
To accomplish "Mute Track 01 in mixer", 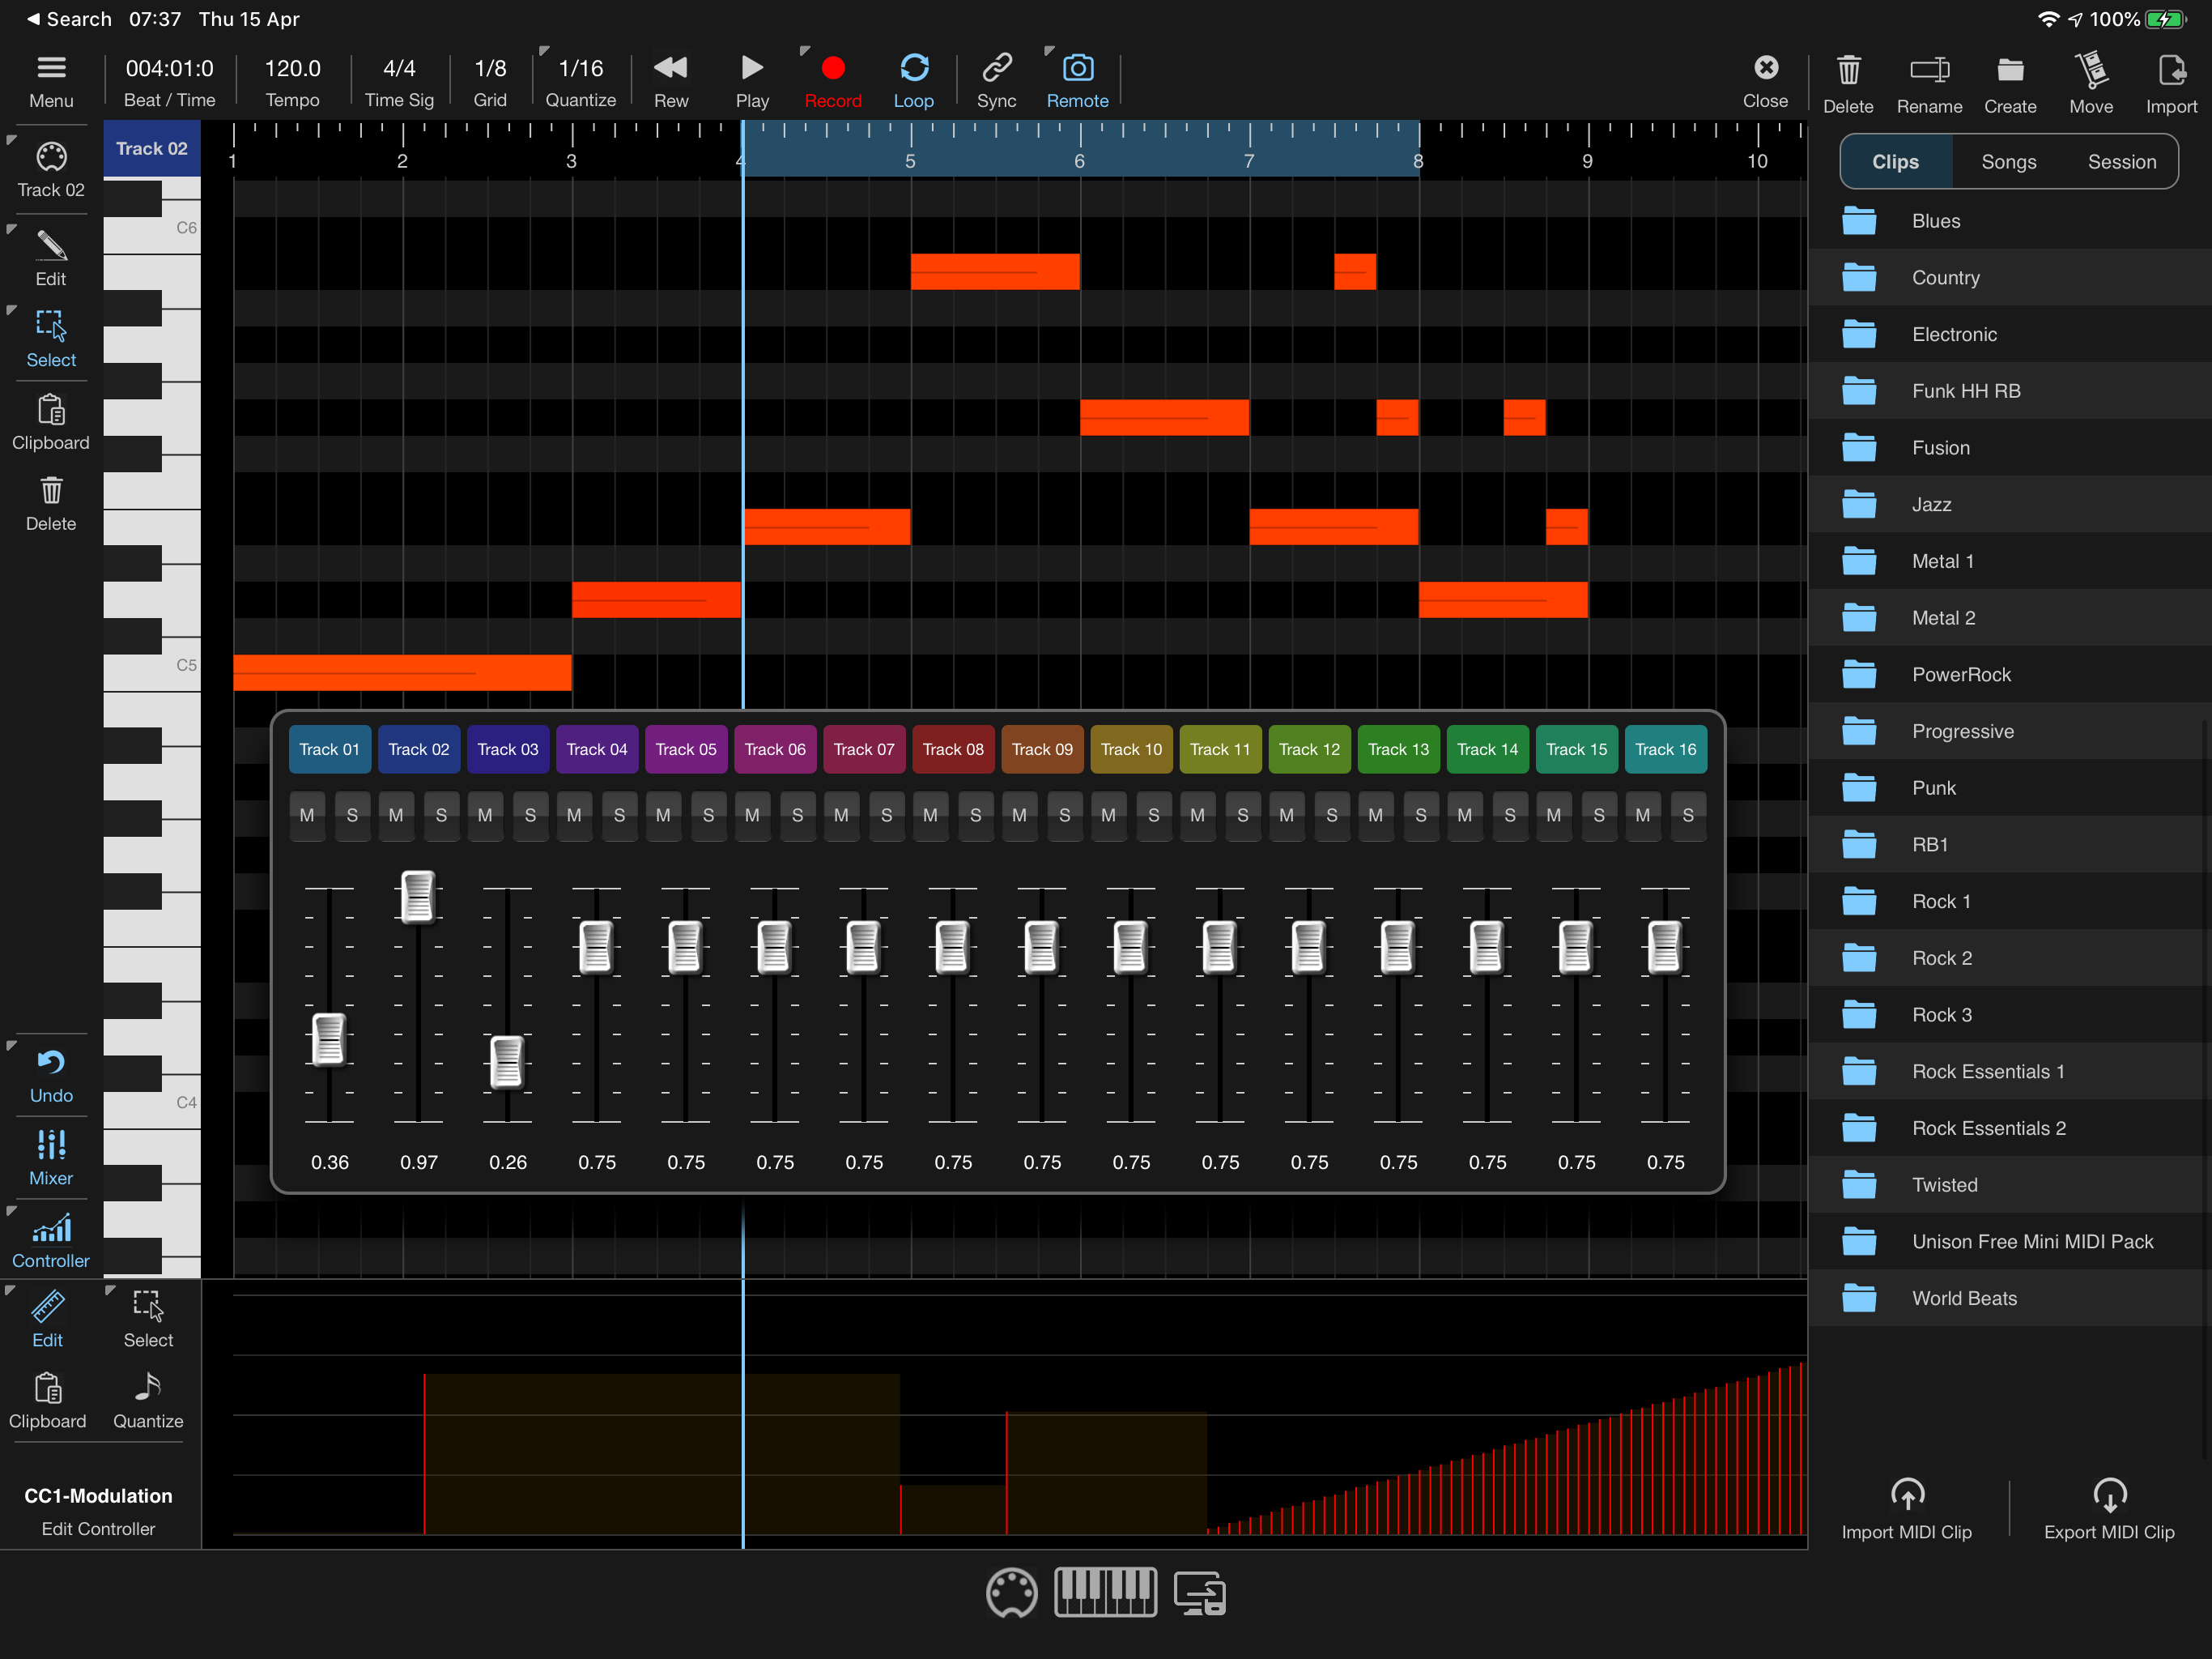I will pos(307,816).
